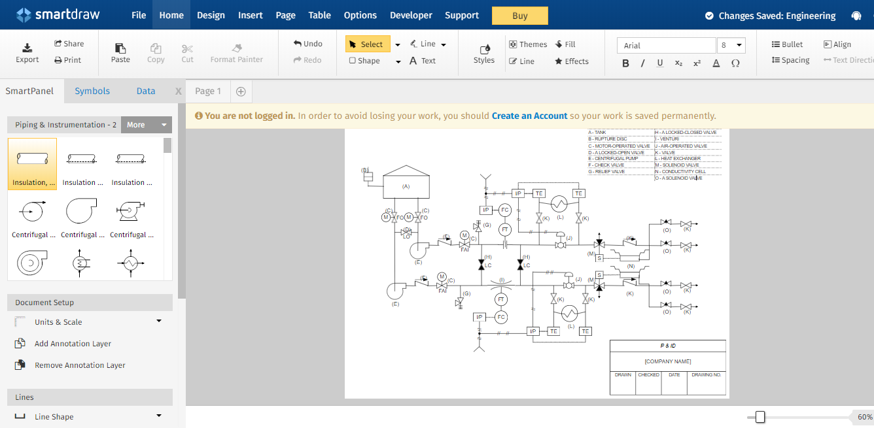Select the Insulation pipe symbol thumbnail
This screenshot has height=428, width=874.
[33, 163]
